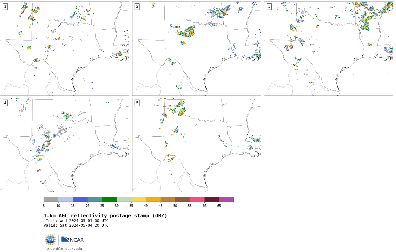Click the panel number label 5
The image size is (396, 252).
point(137,103)
